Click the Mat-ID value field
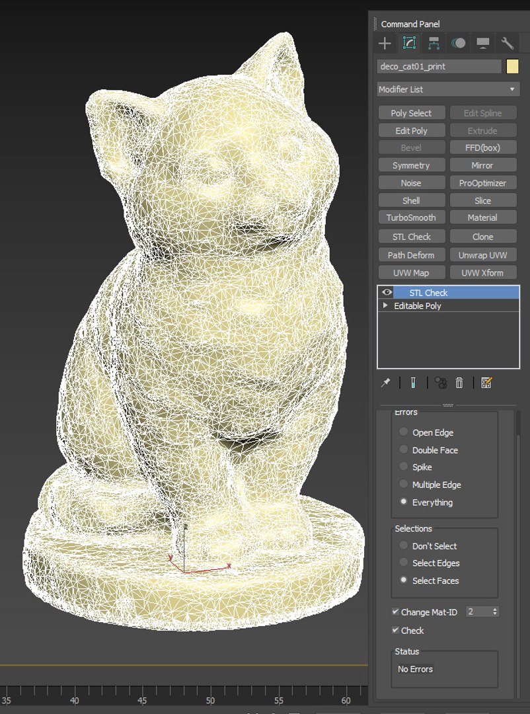Screen dimensions: 530x714 point(478,612)
